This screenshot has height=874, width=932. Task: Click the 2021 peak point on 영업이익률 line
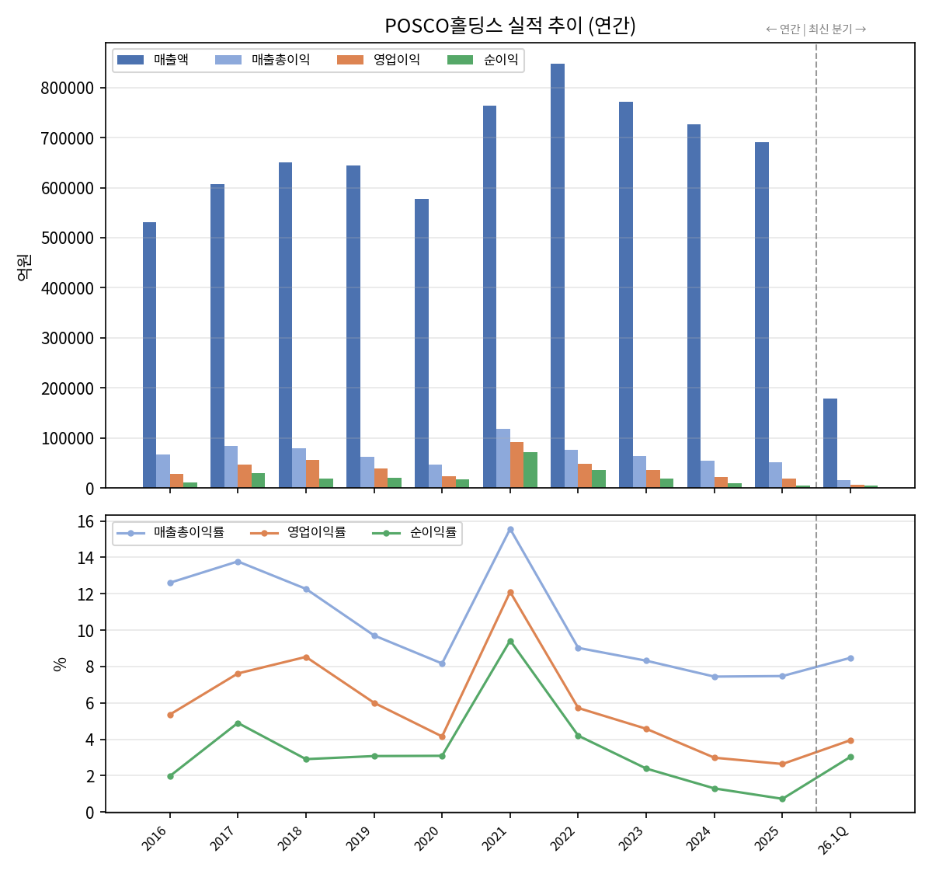point(510,593)
